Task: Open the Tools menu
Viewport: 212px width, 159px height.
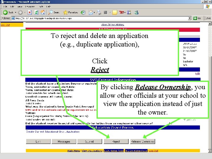Action: click(41, 6)
